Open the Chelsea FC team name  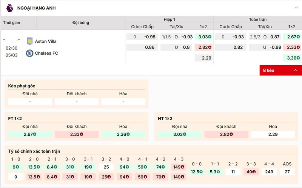[x=46, y=53]
